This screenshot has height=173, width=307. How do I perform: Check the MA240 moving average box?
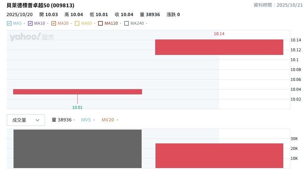(x=126, y=23)
